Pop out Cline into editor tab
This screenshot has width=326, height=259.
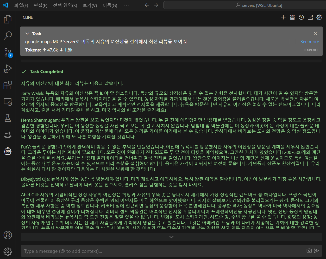pyautogui.click(x=310, y=17)
